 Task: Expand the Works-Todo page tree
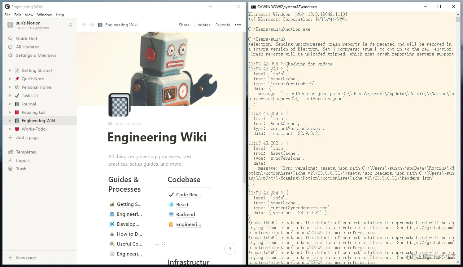10,129
